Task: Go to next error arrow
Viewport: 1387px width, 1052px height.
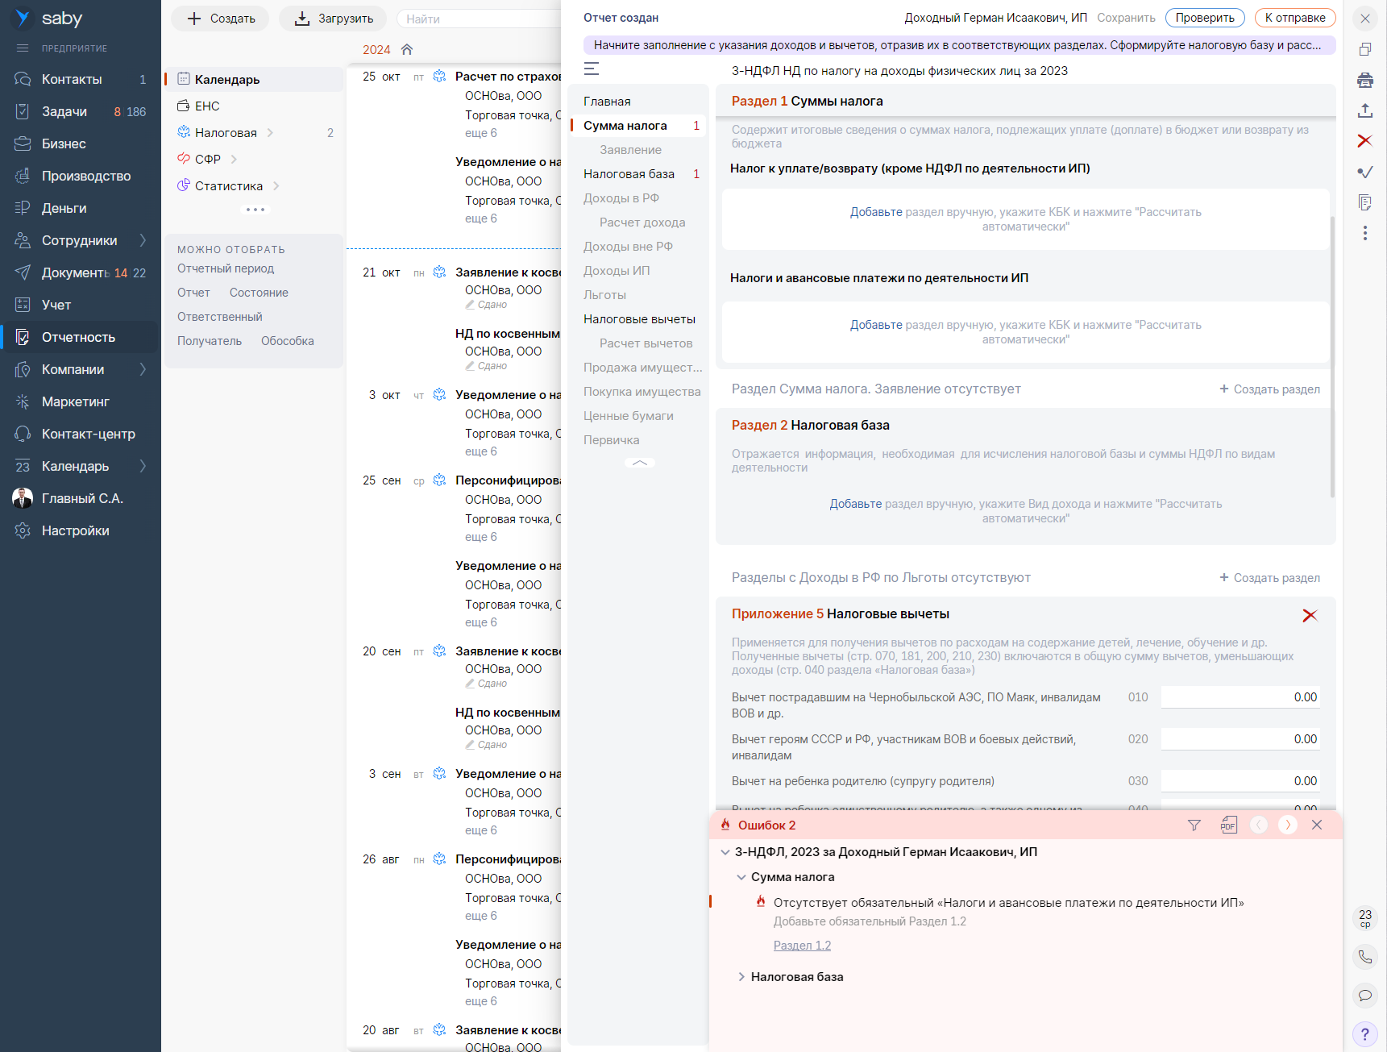Action: tap(1288, 825)
